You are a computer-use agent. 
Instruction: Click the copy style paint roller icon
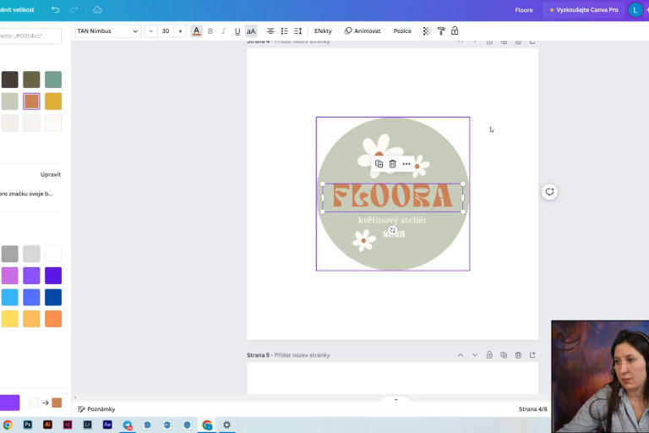tap(441, 31)
